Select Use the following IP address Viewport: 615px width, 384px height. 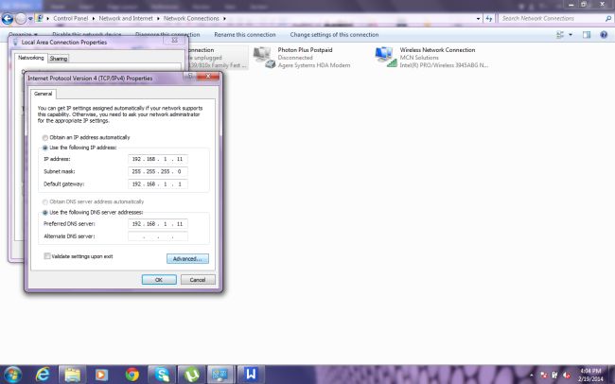coord(45,148)
